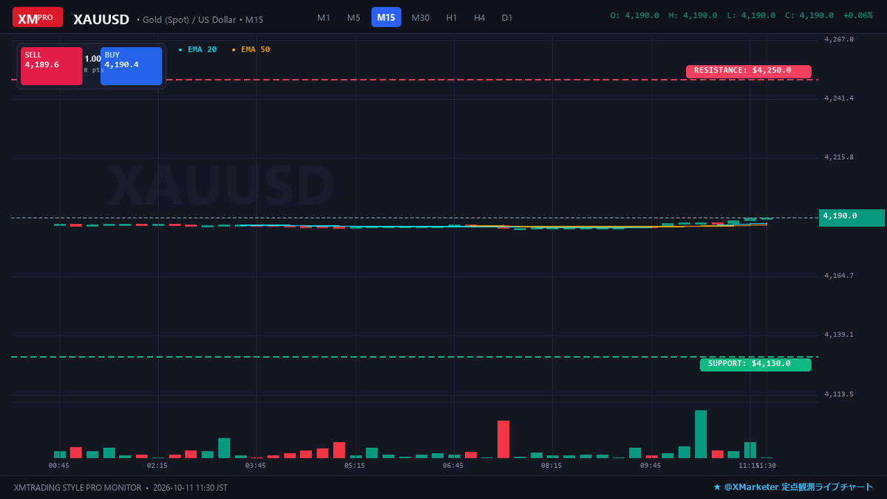
Task: Select the RESISTANCE: $4,250.0 label
Action: tap(749, 71)
